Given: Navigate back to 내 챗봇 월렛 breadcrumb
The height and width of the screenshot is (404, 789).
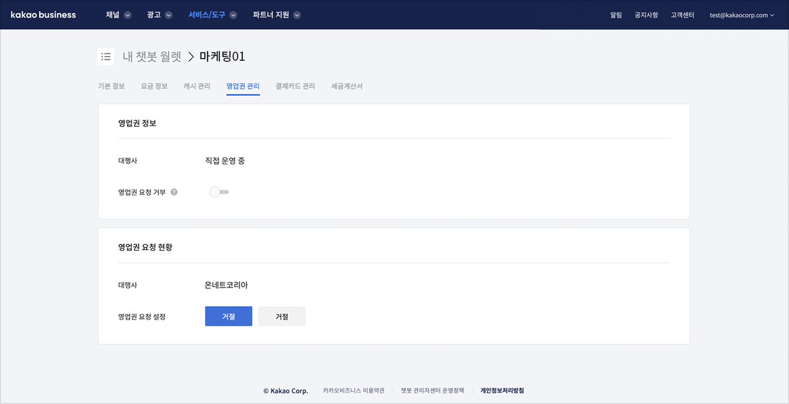Looking at the screenshot, I should pos(152,56).
